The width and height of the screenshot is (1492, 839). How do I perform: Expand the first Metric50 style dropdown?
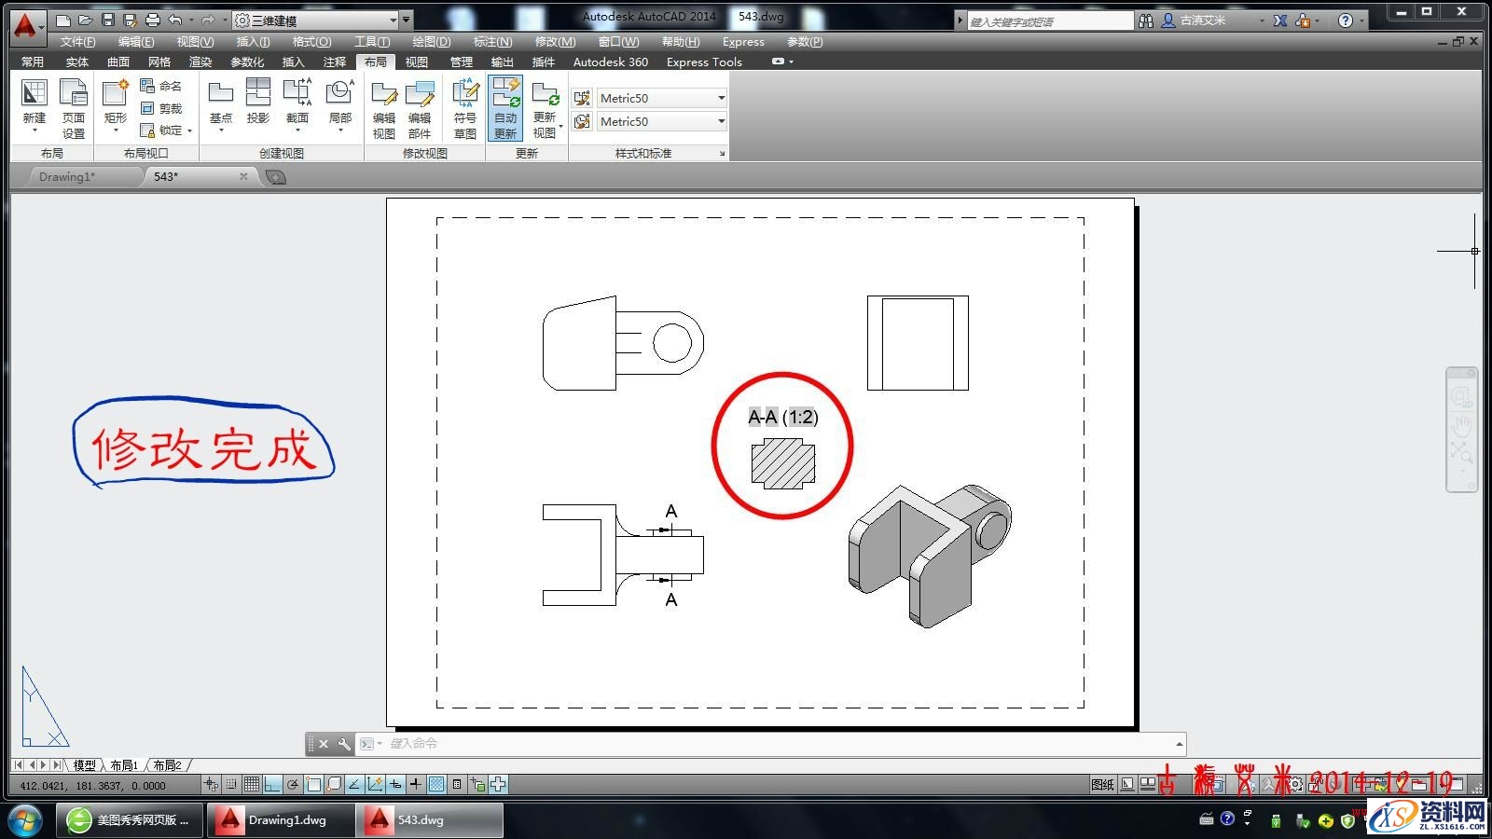[721, 98]
